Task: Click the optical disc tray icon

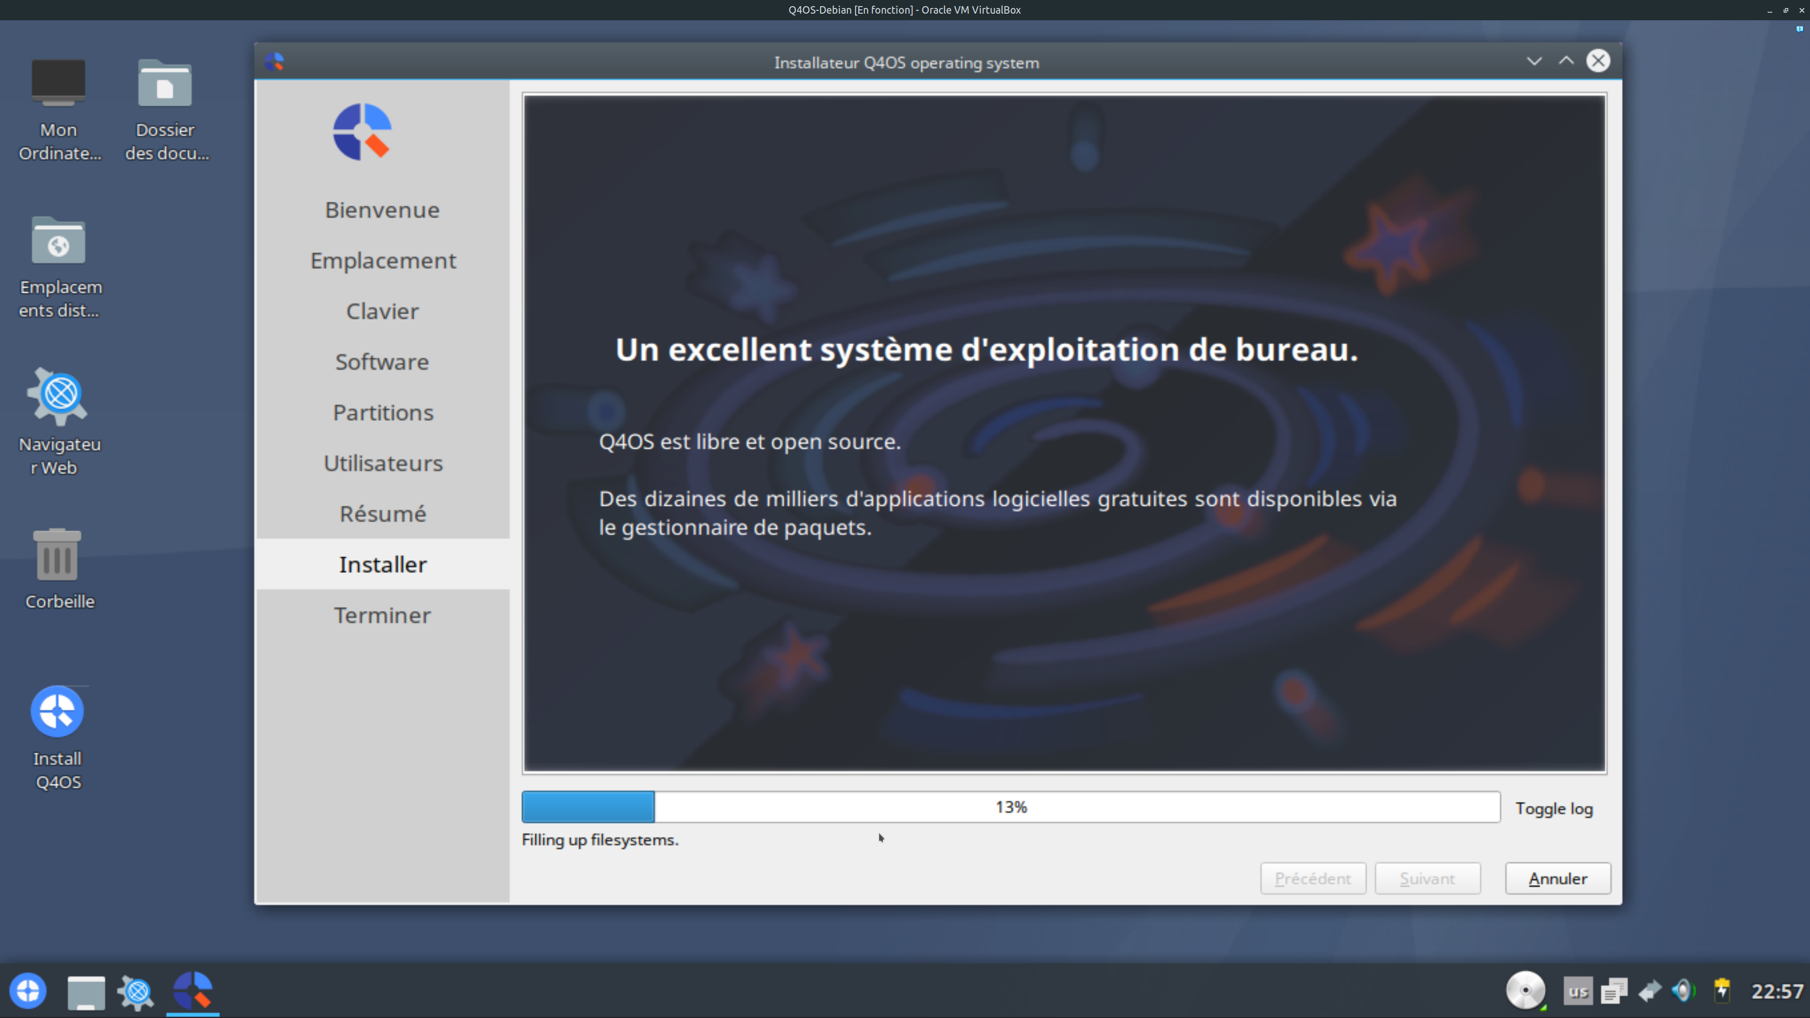Action: pos(1525,991)
